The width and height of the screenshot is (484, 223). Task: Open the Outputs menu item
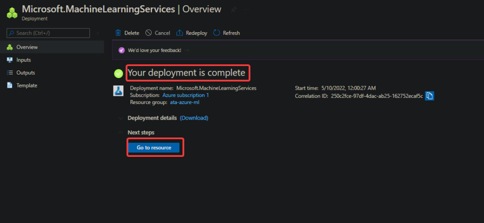(x=52, y=73)
